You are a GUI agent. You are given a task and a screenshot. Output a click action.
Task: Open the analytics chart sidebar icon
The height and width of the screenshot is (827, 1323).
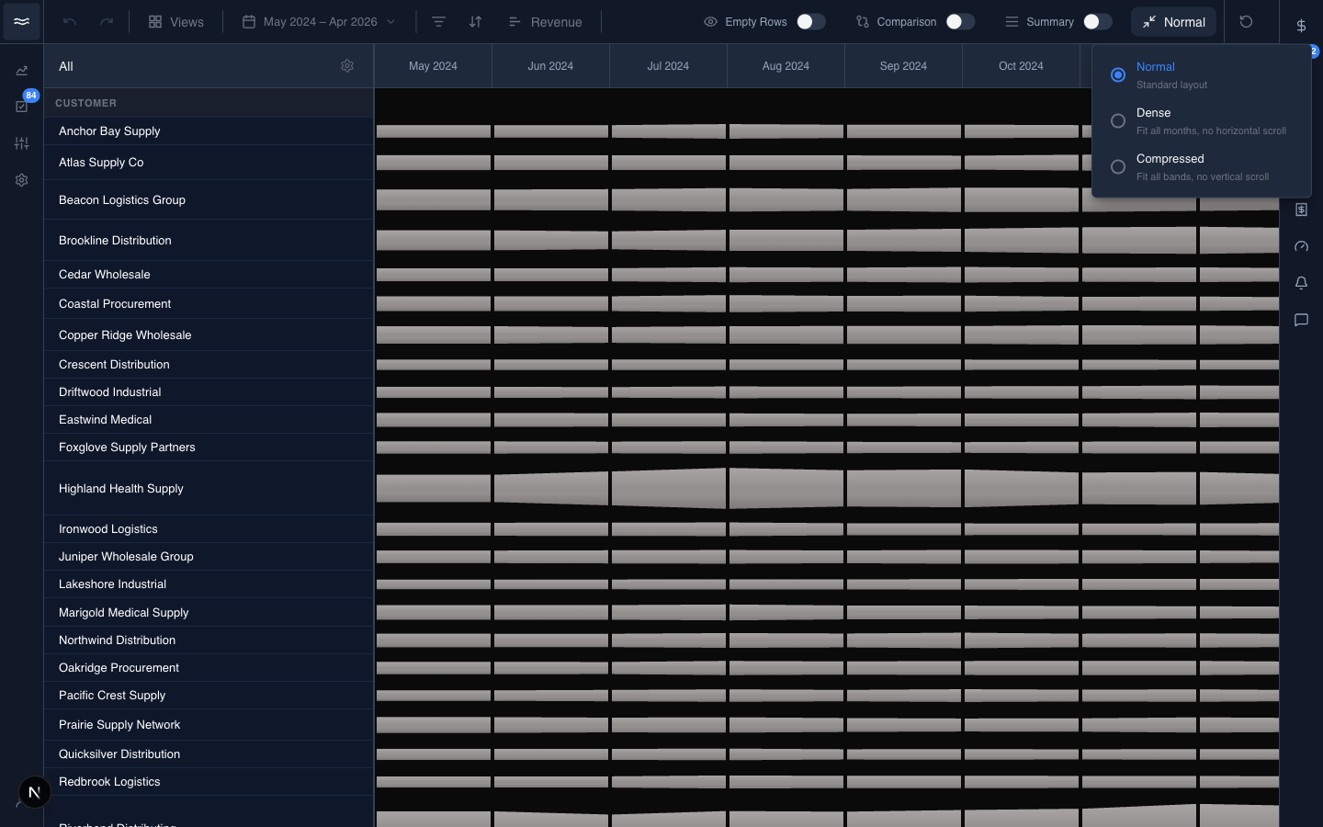click(x=21, y=70)
